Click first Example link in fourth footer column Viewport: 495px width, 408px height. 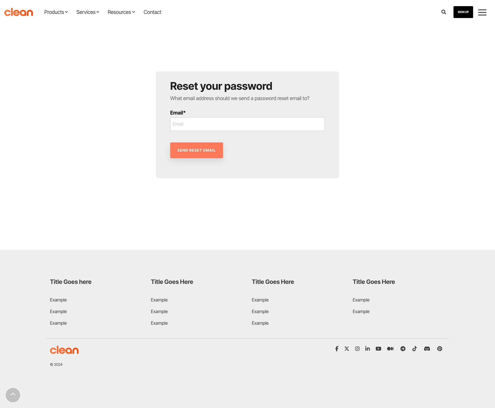pyautogui.click(x=361, y=300)
